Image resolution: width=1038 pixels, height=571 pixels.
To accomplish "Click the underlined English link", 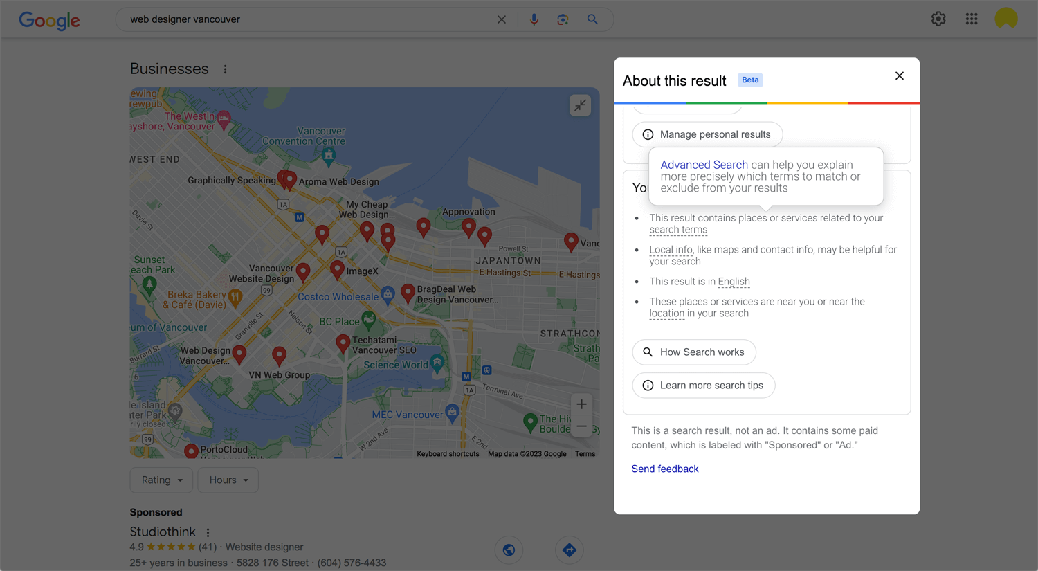I will click(x=734, y=282).
